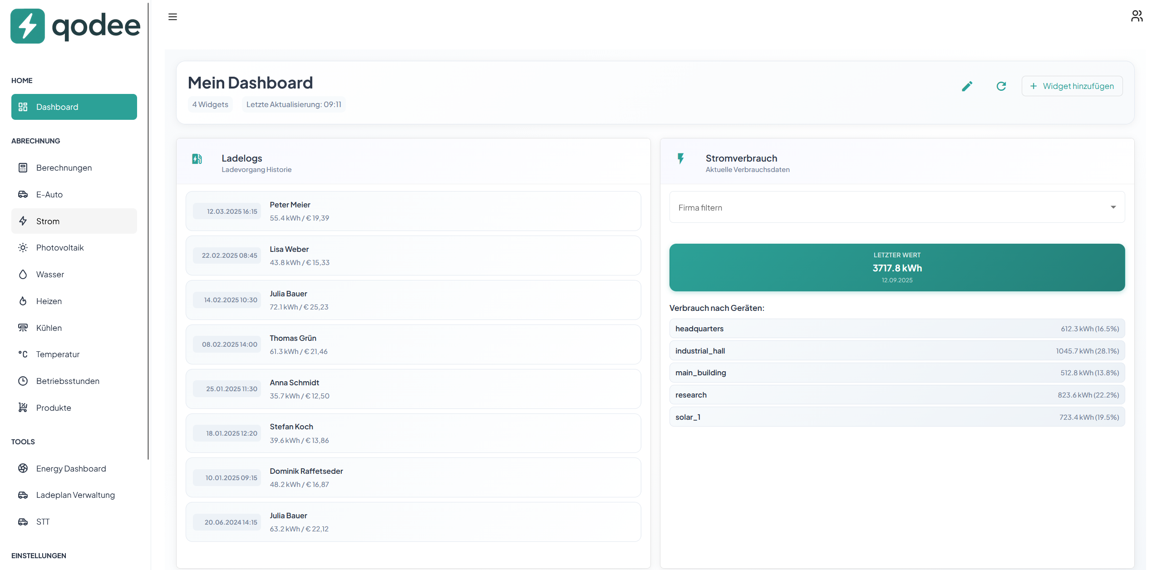Click the Wasser droplet icon
The height and width of the screenshot is (570, 1157).
(23, 274)
